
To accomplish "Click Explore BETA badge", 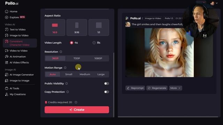I will tap(22, 17).
